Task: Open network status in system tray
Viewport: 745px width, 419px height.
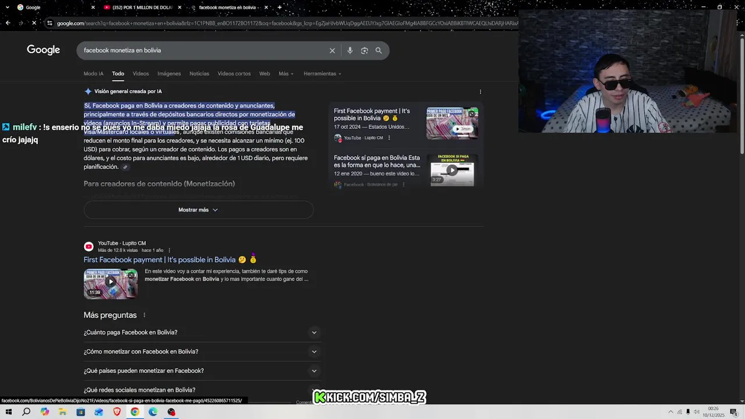Action: pyautogui.click(x=679, y=412)
